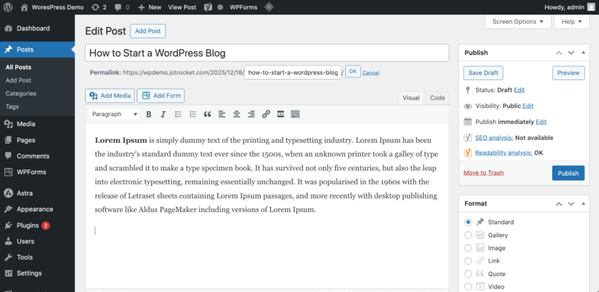Open the comments bubble showing 0
Image resolution: width=599 pixels, height=292 pixels.
coord(122,7)
